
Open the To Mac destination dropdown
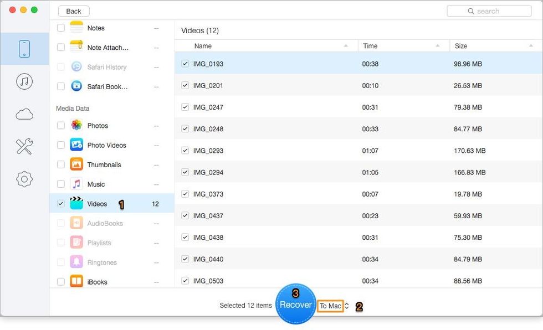[330, 306]
